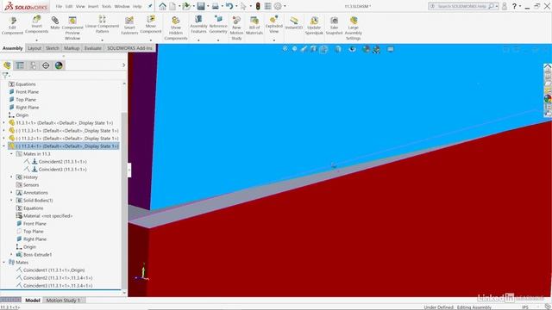The height and width of the screenshot is (310, 552).
Task: Open SOLIDWORKS Add-Ins tab
Action: 129,48
